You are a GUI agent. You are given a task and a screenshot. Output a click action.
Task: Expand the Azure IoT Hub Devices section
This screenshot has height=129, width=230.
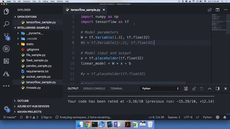click(x=33, y=106)
